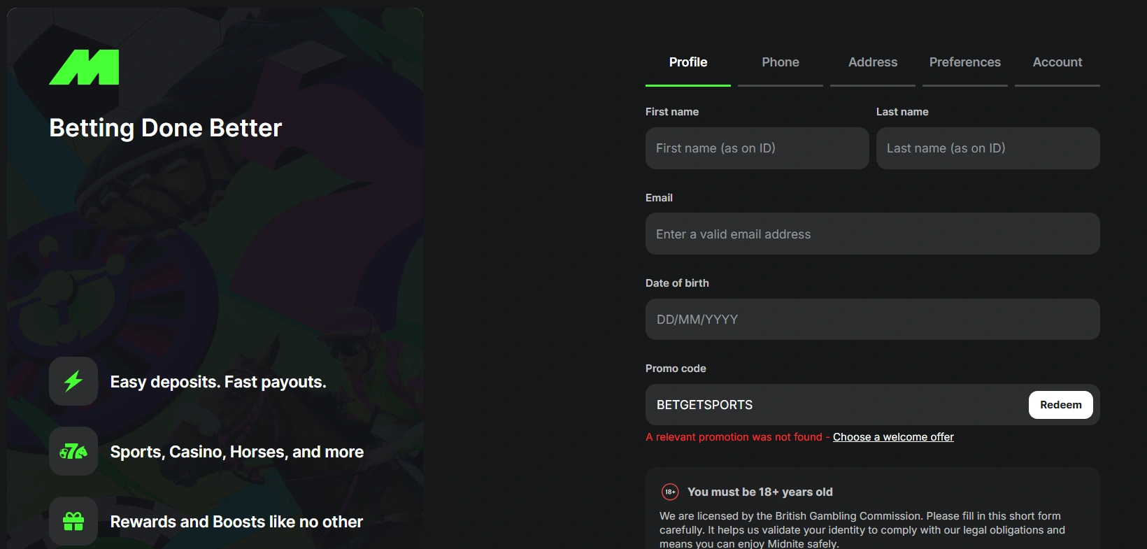
Task: Click the Date of birth field
Action: [872, 320]
